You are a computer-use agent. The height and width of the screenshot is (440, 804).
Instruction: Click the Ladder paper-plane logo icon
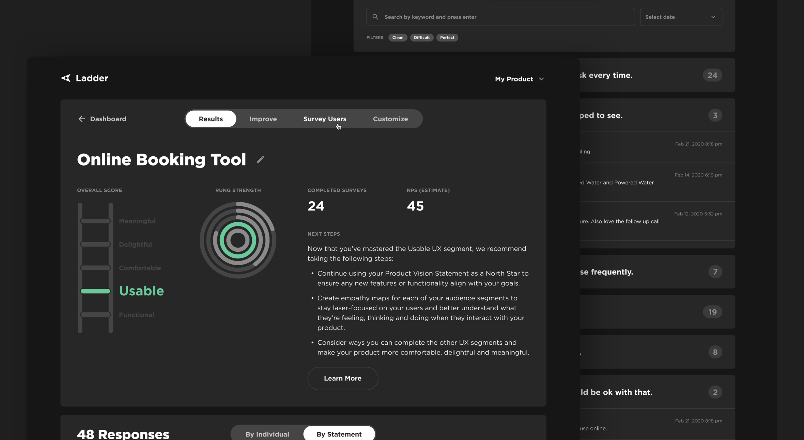tap(66, 78)
